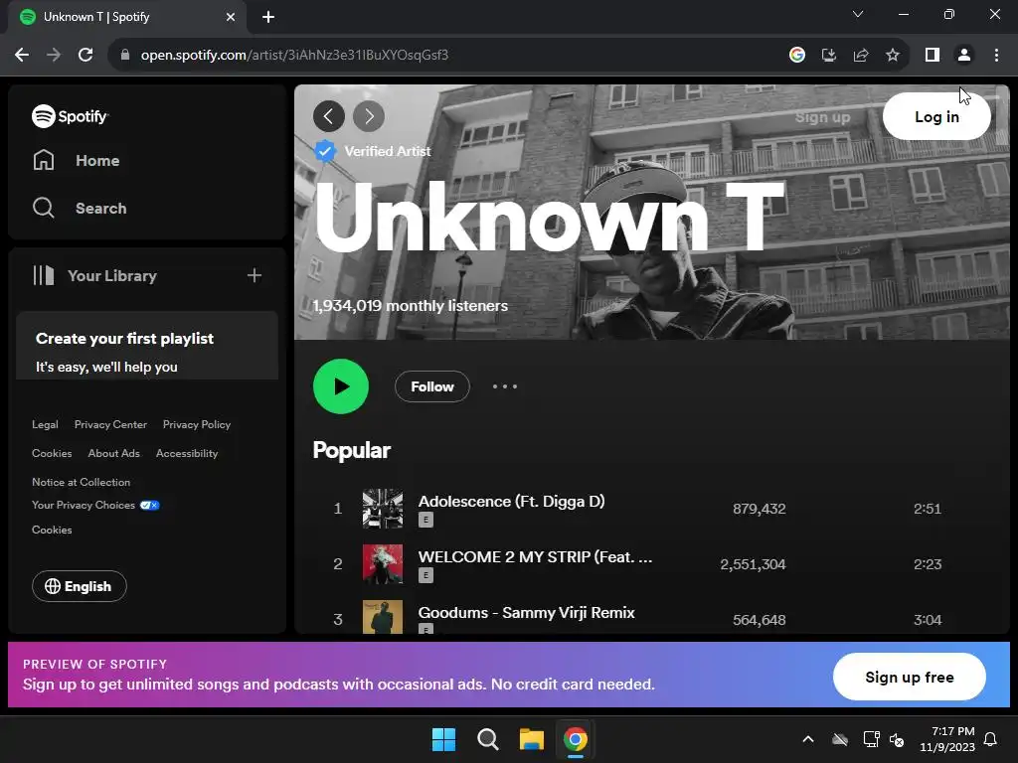Click the address bar URL
Viewport: 1018px width, 763px height.
(294, 56)
